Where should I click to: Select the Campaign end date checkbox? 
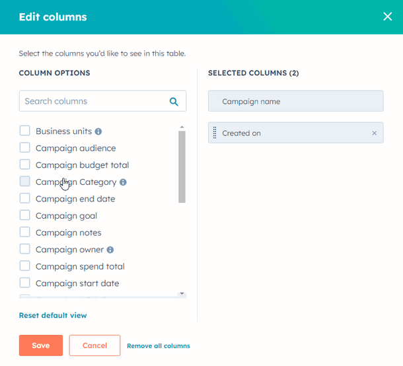pos(24,199)
